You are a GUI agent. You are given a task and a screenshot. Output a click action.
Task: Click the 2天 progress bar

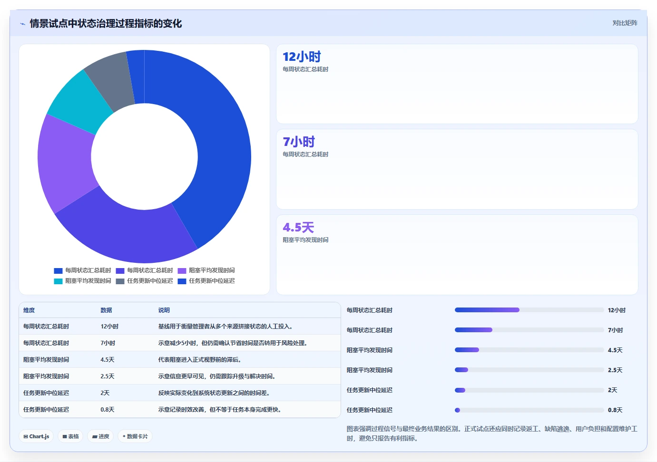pos(529,390)
